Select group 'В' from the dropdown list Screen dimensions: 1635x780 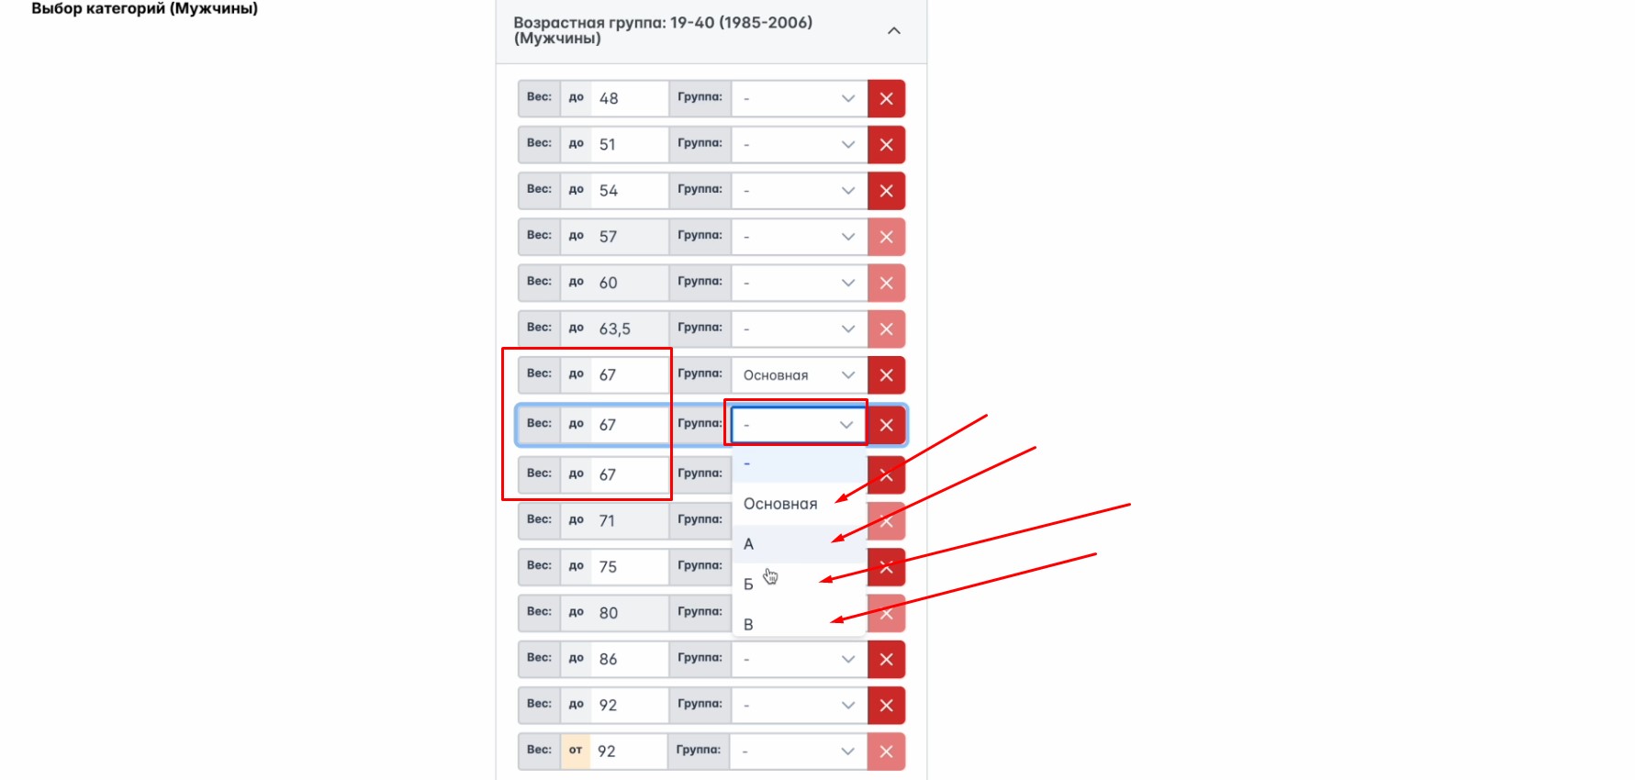tap(748, 625)
